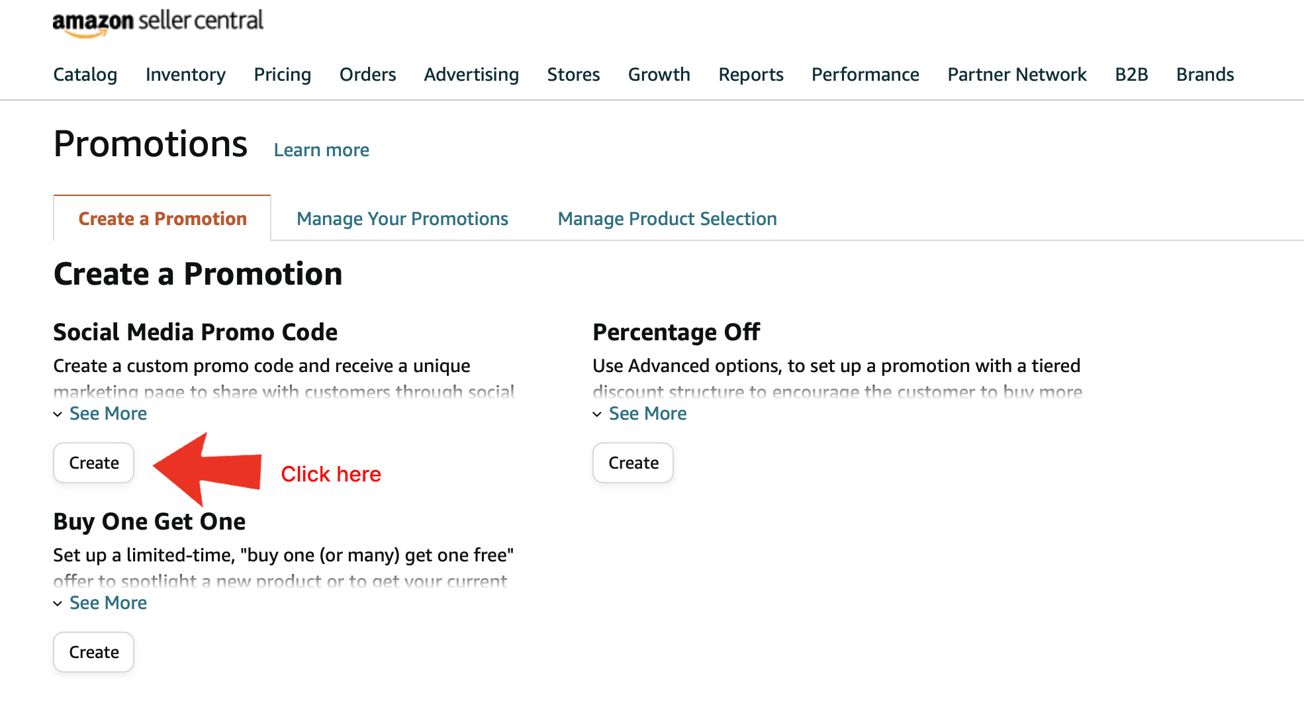
Task: Select the Create a Promotion tab
Action: point(162,218)
